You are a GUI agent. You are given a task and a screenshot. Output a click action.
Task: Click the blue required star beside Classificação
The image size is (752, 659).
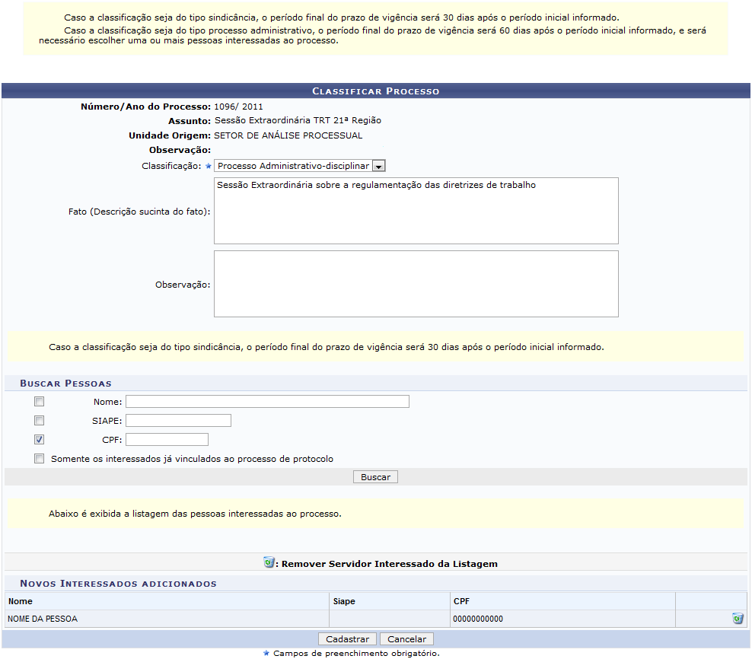(208, 166)
